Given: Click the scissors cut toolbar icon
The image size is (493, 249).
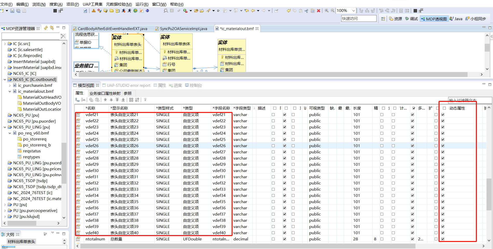Looking at the screenshot, I should point(307,11).
